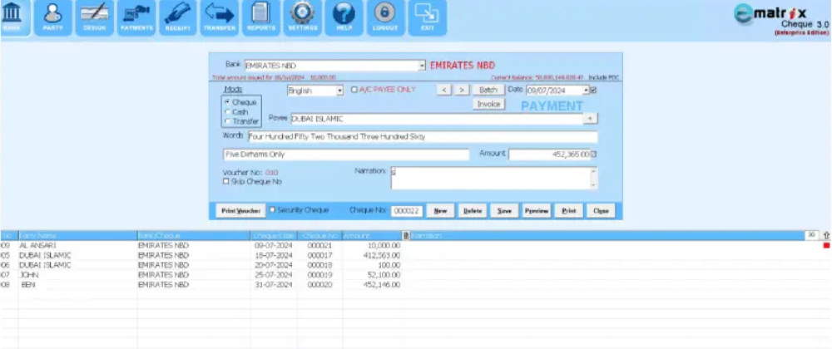Click the Five Dirhams Only field
This screenshot has width=832, height=349.
[x=346, y=155]
